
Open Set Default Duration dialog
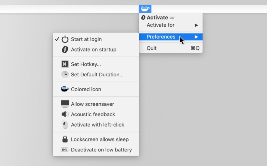[x=97, y=75]
